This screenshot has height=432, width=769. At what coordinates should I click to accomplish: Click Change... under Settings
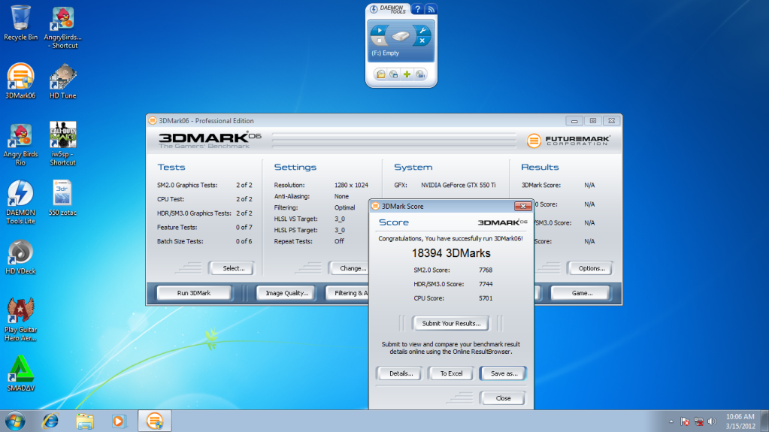(350, 268)
